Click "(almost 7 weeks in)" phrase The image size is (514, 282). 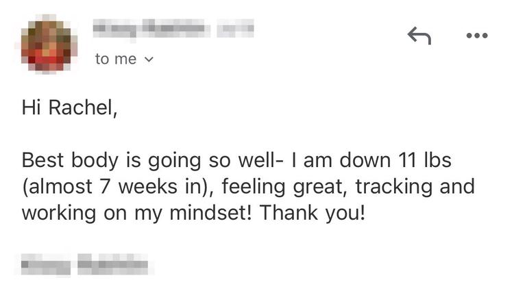(x=110, y=186)
